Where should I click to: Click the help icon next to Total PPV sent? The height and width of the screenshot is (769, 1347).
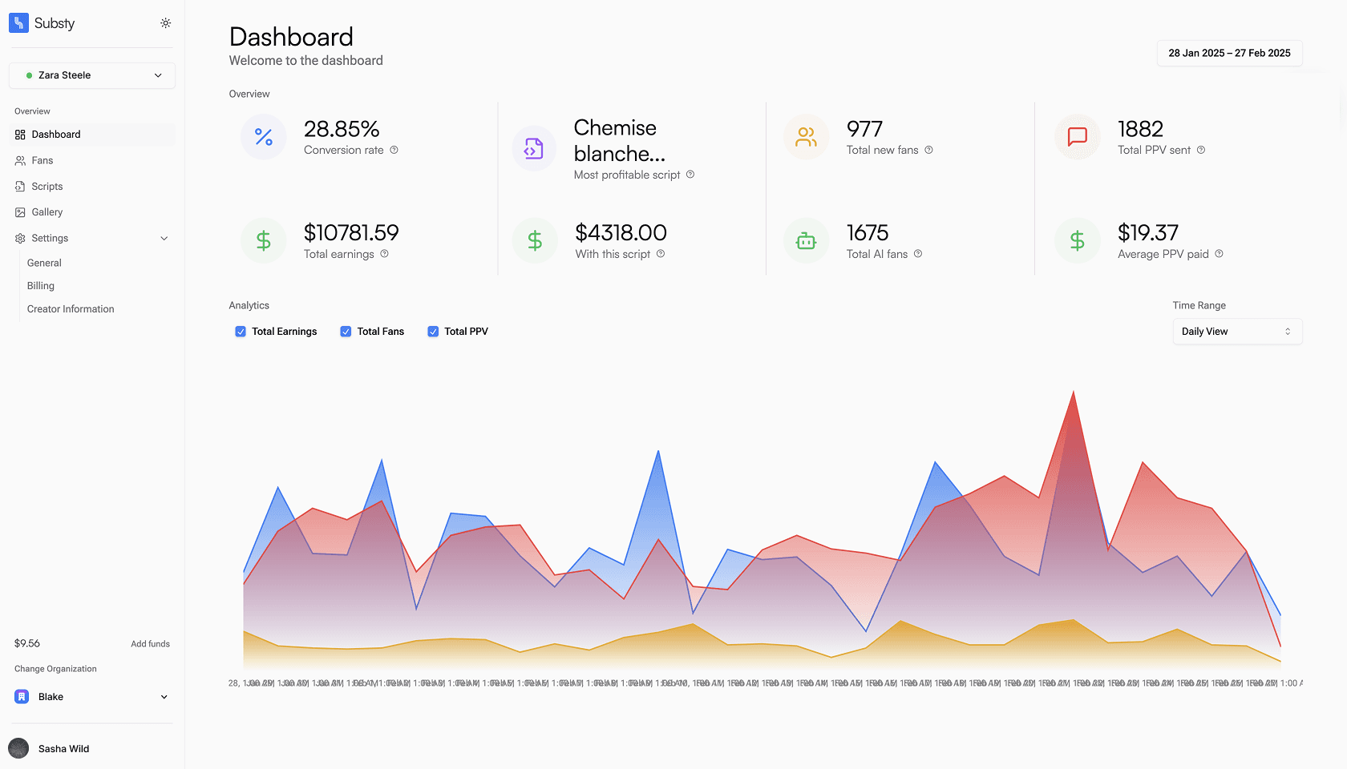click(x=1201, y=150)
